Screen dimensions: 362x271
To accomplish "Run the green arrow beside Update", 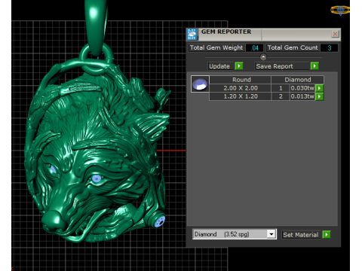I will (239, 66).
